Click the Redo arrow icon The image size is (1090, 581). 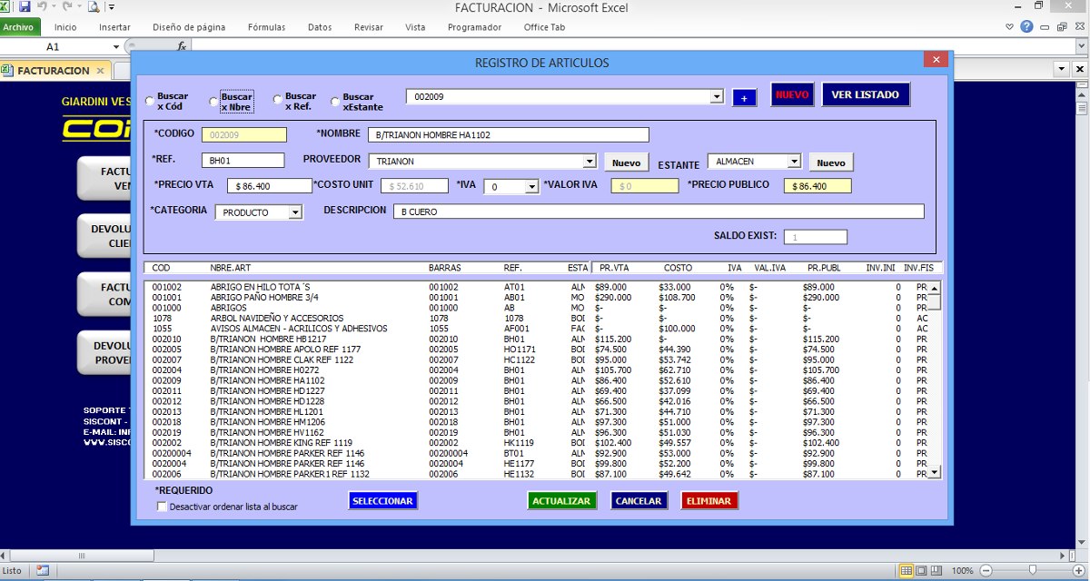pos(66,7)
